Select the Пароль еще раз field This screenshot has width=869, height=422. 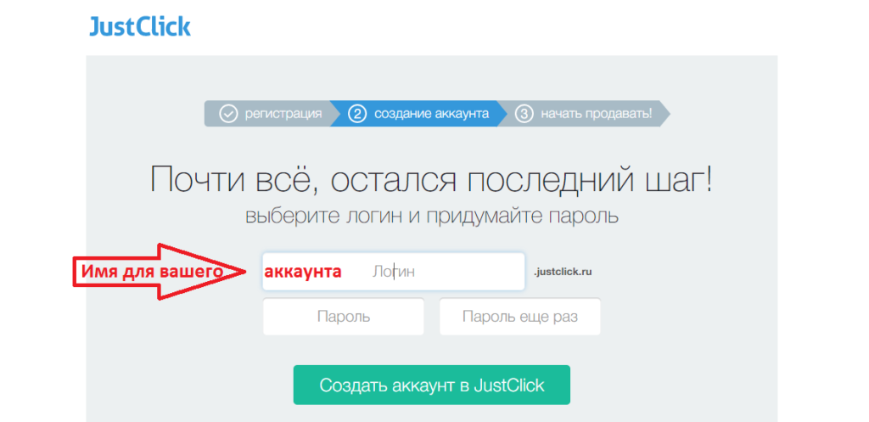[x=519, y=317]
